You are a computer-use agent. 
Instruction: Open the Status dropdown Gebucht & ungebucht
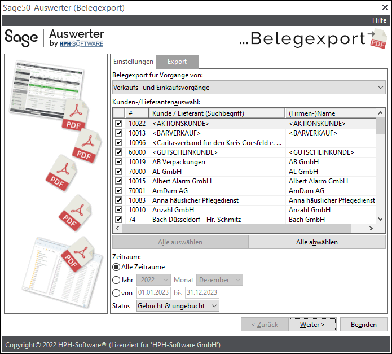pyautogui.click(x=178, y=305)
